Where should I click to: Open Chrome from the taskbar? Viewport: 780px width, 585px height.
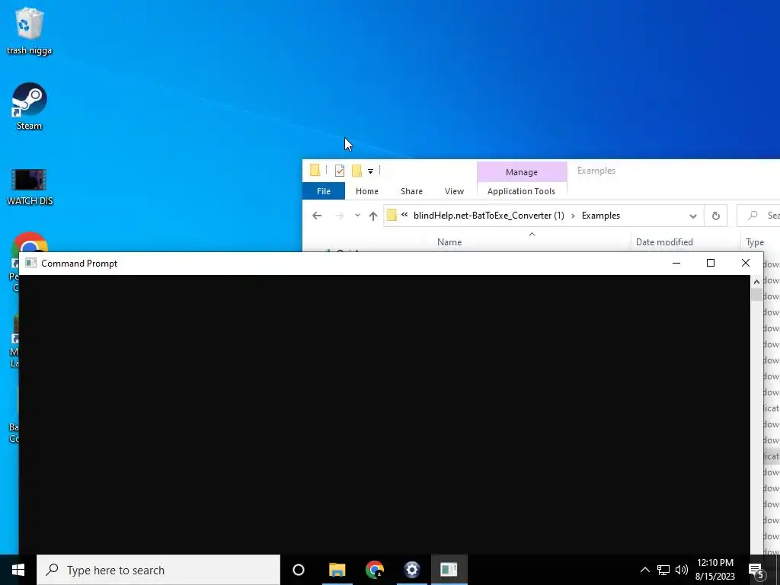374,570
